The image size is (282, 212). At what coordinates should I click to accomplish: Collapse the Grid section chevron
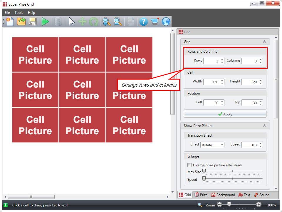[264, 42]
